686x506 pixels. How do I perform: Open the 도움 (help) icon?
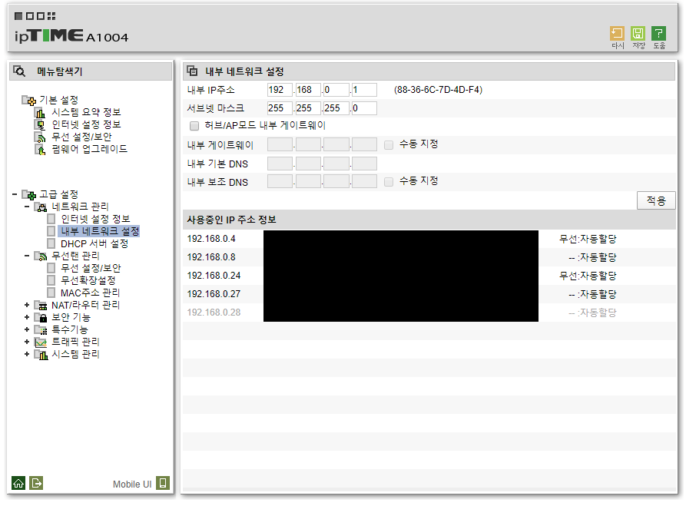(x=658, y=34)
